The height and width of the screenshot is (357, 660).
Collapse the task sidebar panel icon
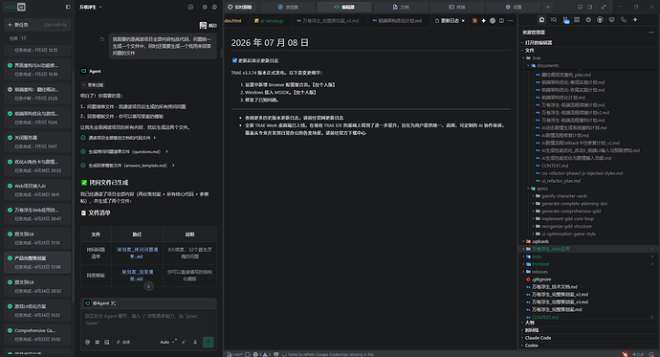pos(68,7)
